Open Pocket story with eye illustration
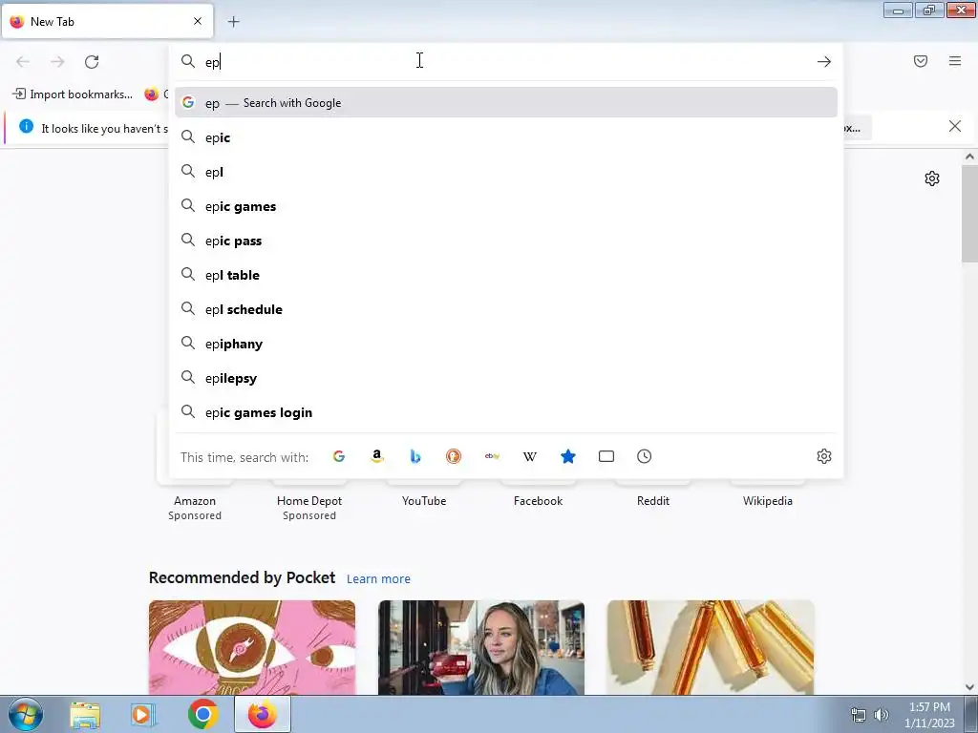978x733 pixels. (252, 648)
